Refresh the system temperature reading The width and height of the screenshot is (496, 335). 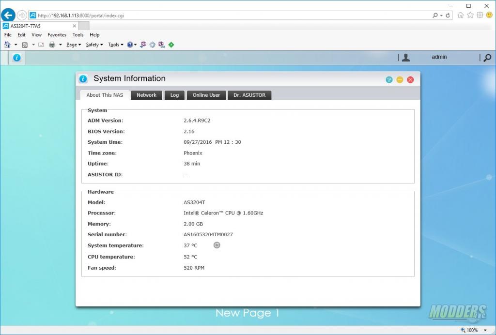(217, 245)
